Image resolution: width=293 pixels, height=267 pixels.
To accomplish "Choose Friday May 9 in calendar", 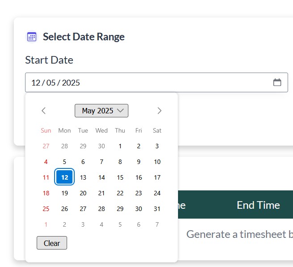I will click(x=139, y=162).
